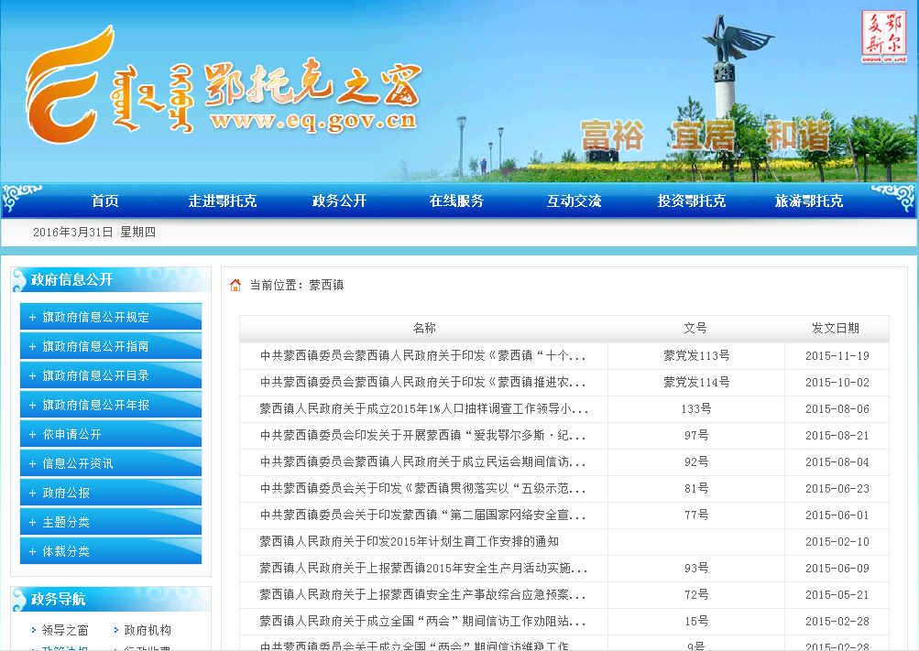This screenshot has width=919, height=651.
Task: Open the 民运会期间信访 document
Action: 422,461
